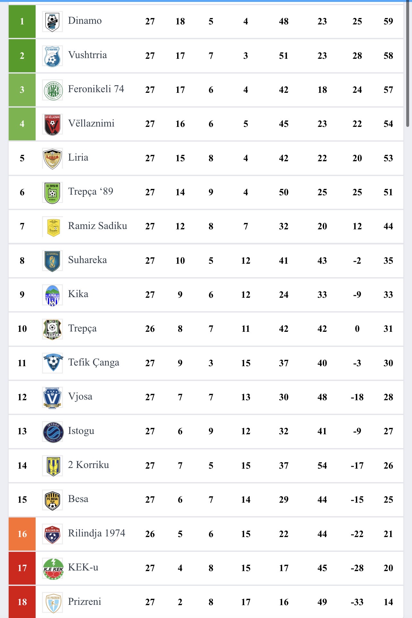Click the Trepça '89 green badge

point(52,192)
